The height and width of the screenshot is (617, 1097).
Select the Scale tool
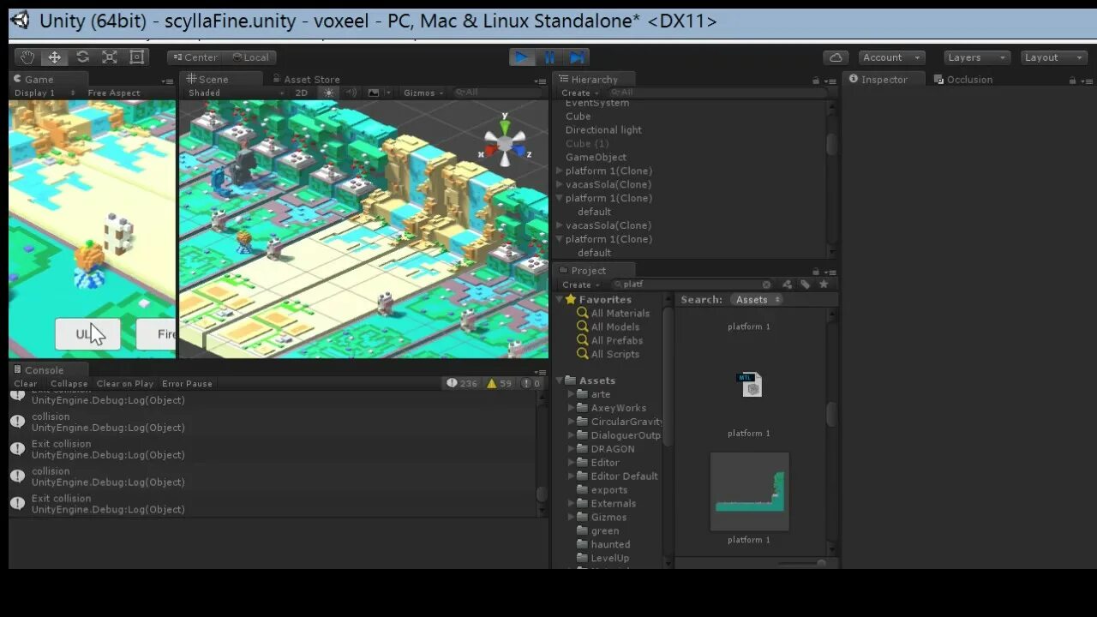[x=110, y=57]
